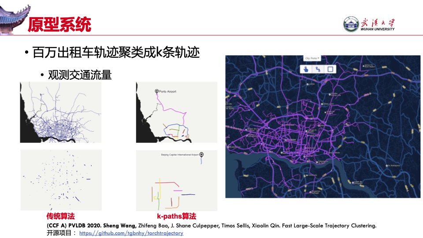This screenshot has height=238, width=423.
Task: Open the City: Porto dropdown
Action: (x=312, y=58)
